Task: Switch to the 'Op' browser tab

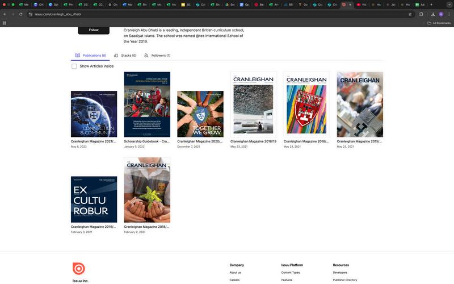Action: point(245,5)
